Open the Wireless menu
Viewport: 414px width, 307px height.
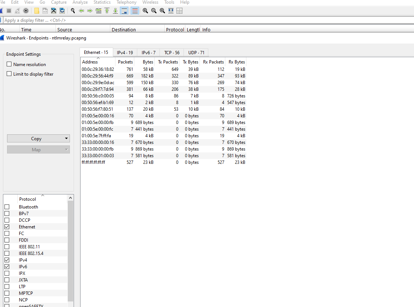coord(150,2)
